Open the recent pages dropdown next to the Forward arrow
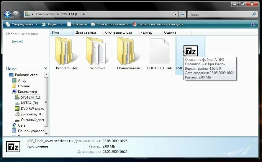The image size is (262, 162). point(22,14)
